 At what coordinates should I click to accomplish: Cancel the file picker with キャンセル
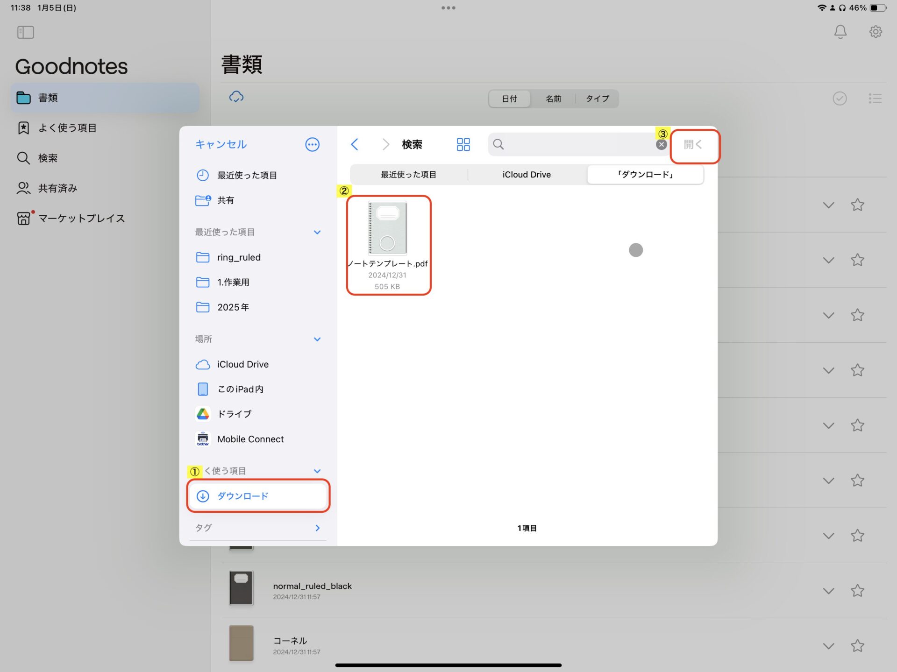(221, 144)
